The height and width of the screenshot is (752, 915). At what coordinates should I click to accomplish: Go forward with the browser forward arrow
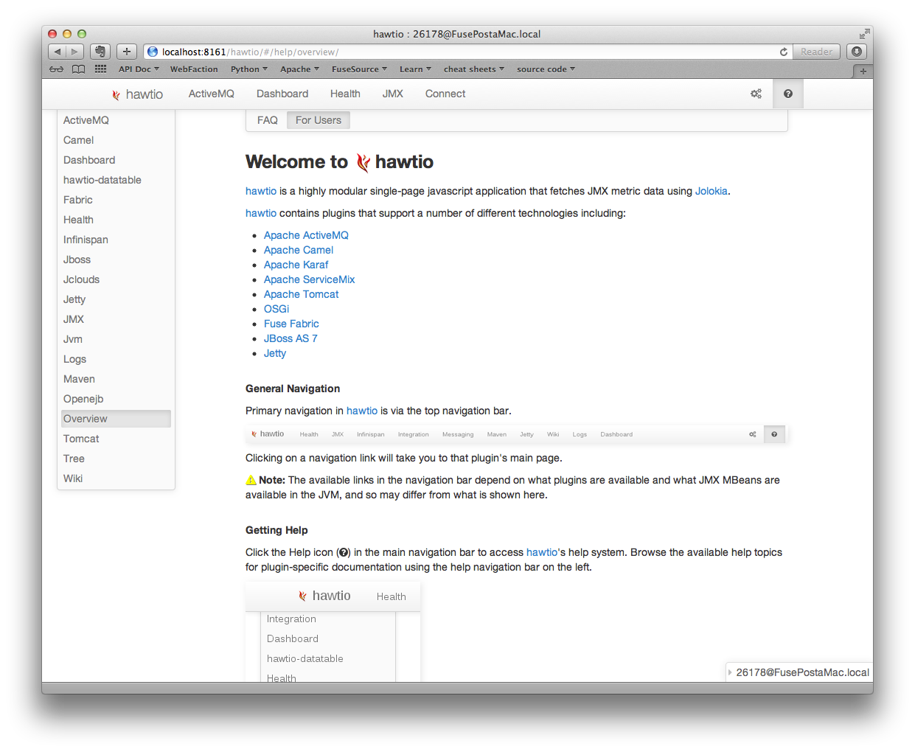(75, 52)
